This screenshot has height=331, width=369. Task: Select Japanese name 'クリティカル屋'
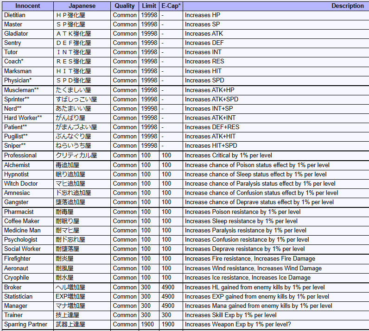pyautogui.click(x=76, y=156)
